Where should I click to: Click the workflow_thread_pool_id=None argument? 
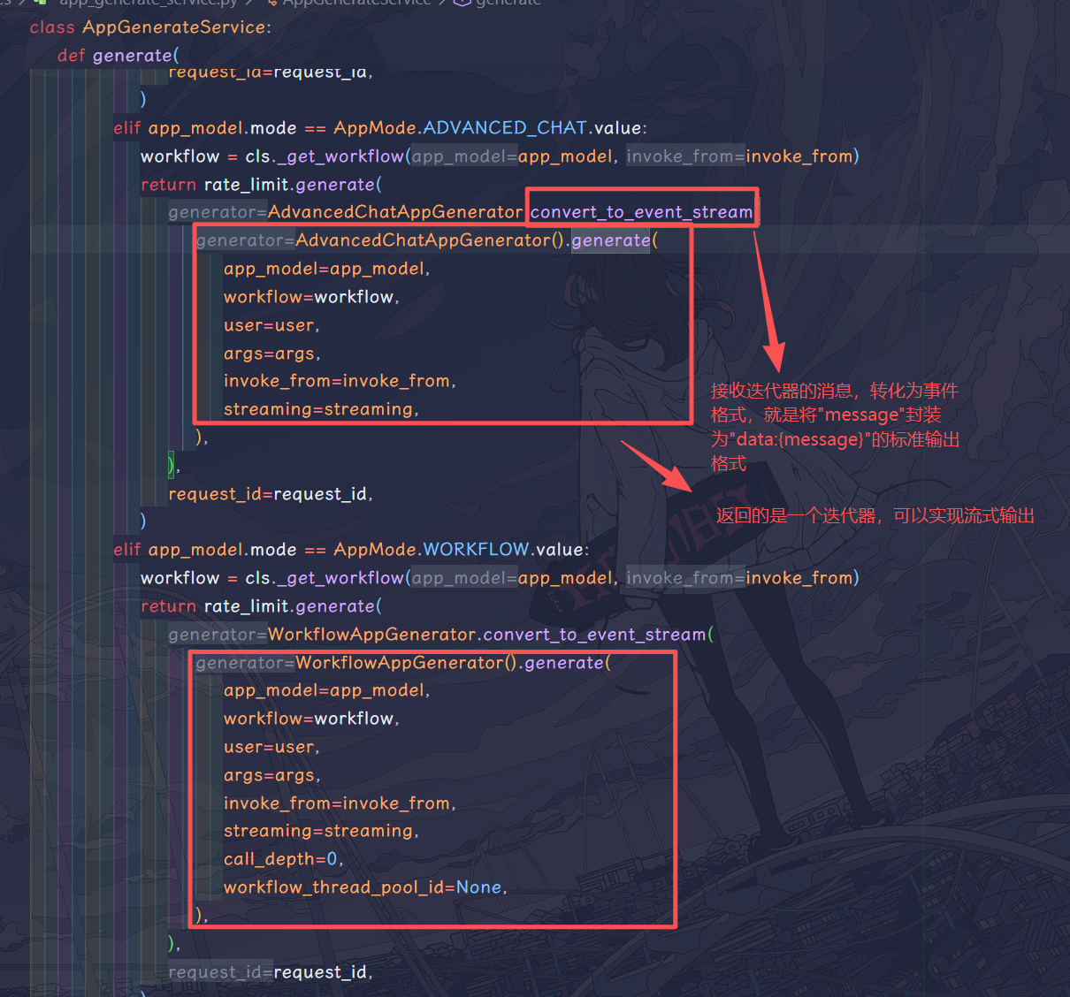pos(364,887)
